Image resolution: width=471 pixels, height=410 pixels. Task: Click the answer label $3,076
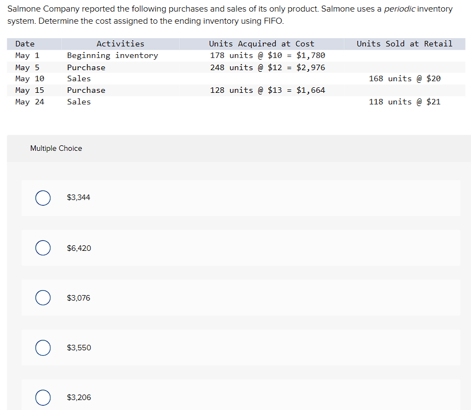[78, 297]
